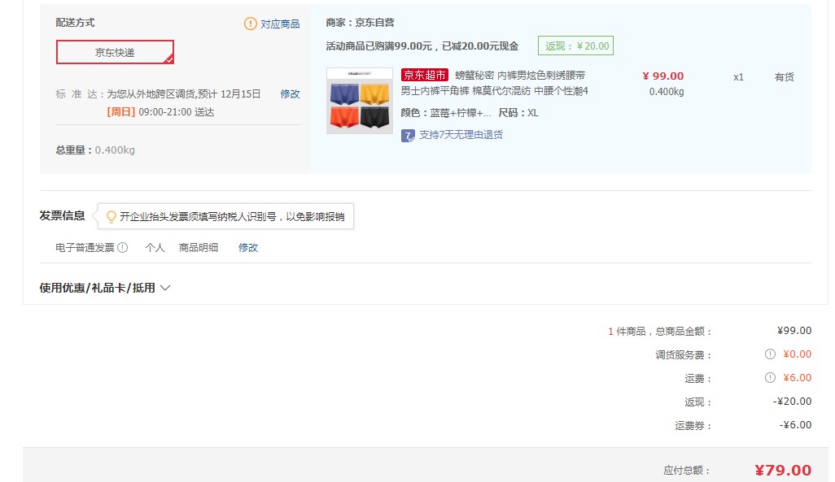Click the 返现 -¥20.00 amount

click(x=793, y=402)
